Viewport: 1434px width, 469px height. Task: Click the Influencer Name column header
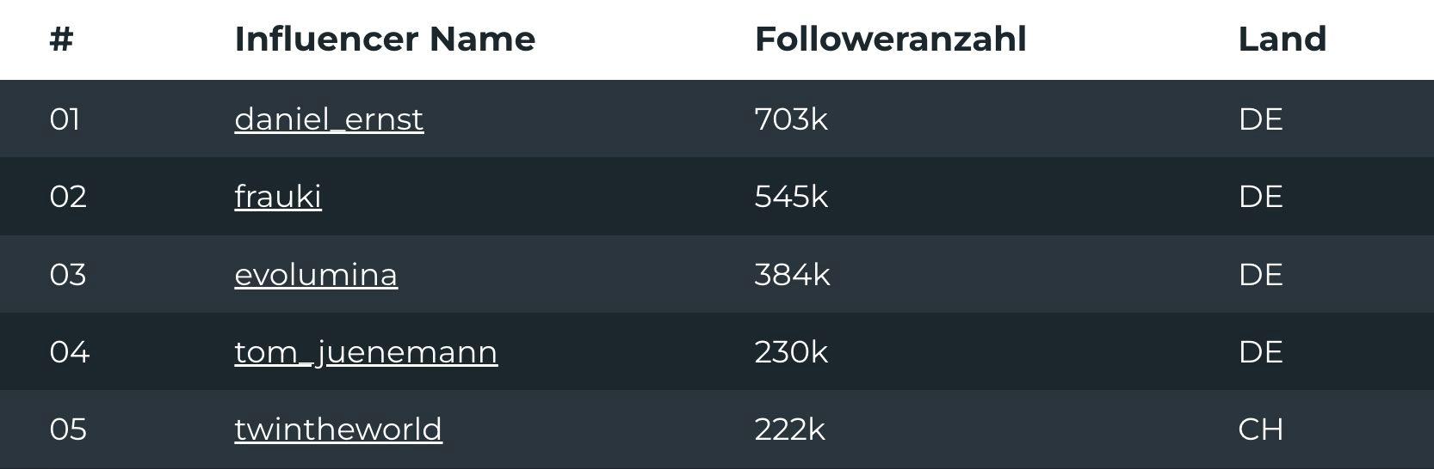(x=385, y=40)
